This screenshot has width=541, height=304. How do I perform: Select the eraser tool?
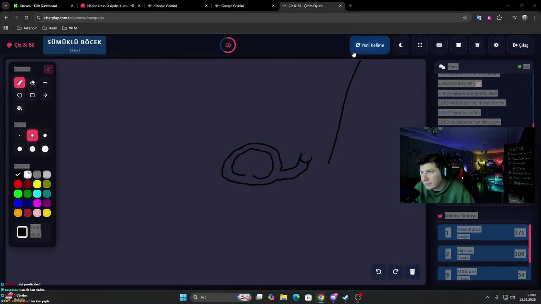[x=32, y=83]
